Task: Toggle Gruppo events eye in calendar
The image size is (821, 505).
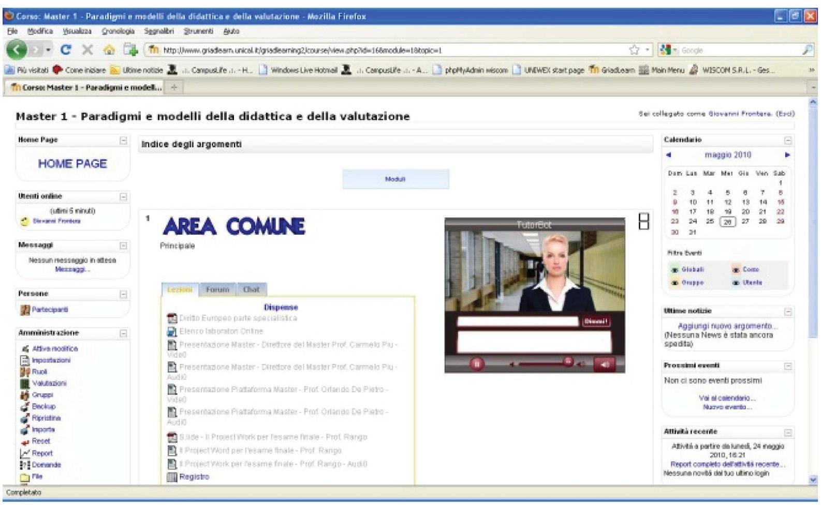Action: point(675,283)
